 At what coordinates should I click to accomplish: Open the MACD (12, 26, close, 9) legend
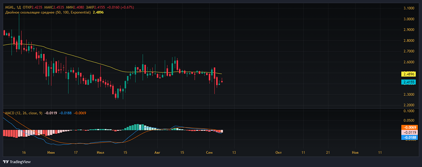pos(23,113)
